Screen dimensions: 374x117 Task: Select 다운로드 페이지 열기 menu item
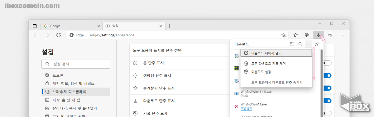pyautogui.click(x=276, y=53)
